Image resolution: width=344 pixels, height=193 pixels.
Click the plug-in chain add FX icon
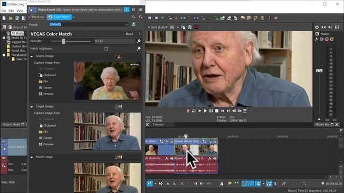pos(133,17)
